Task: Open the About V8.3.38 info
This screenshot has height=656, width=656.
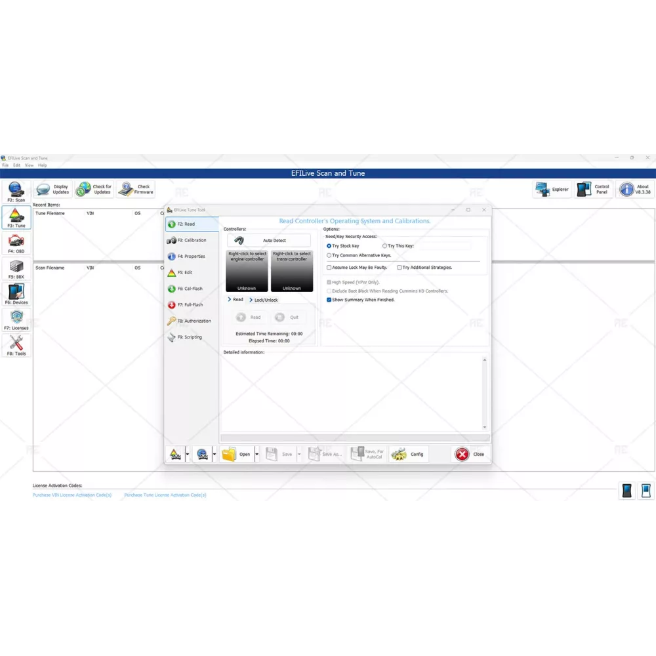Action: (635, 190)
